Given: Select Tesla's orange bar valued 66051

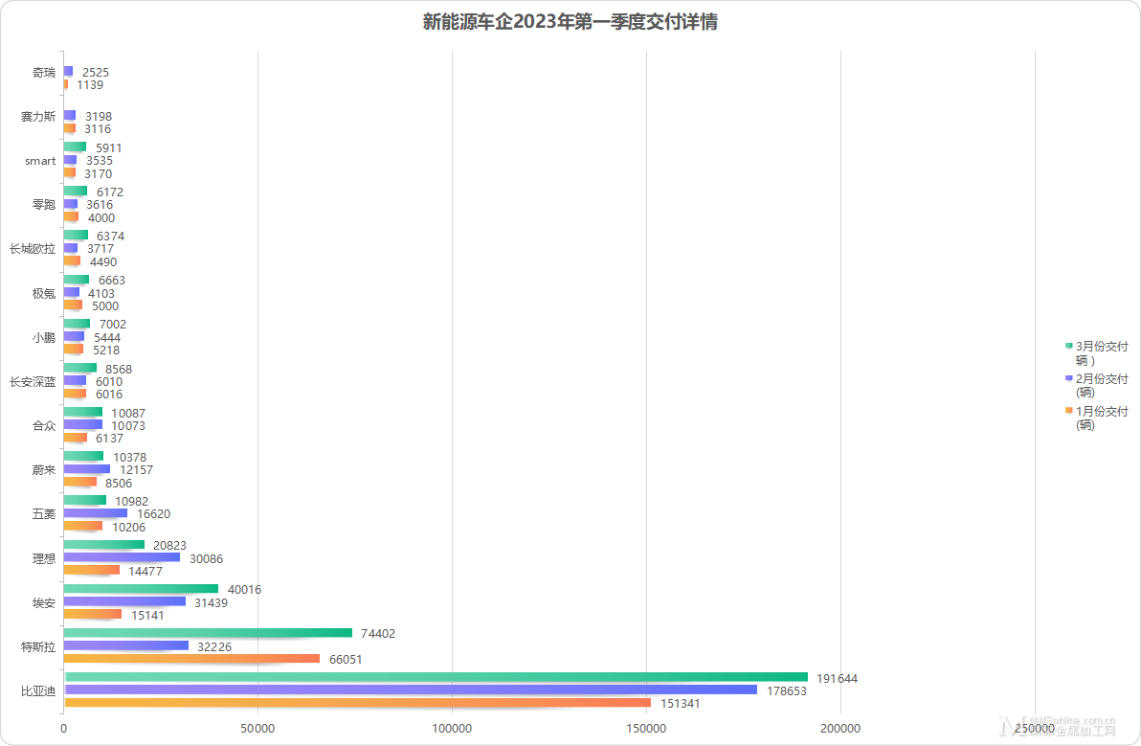Looking at the screenshot, I should (x=192, y=658).
